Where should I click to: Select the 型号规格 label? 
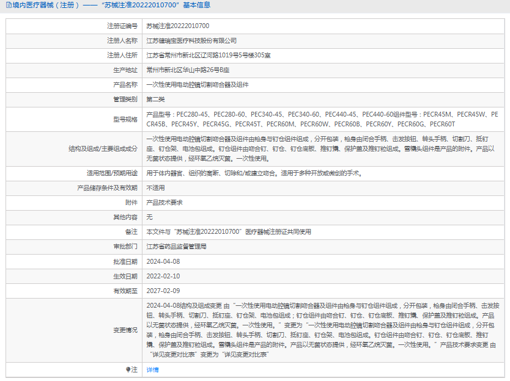[125, 120]
